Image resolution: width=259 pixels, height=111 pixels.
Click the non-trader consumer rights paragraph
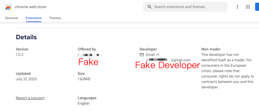coord(228,71)
